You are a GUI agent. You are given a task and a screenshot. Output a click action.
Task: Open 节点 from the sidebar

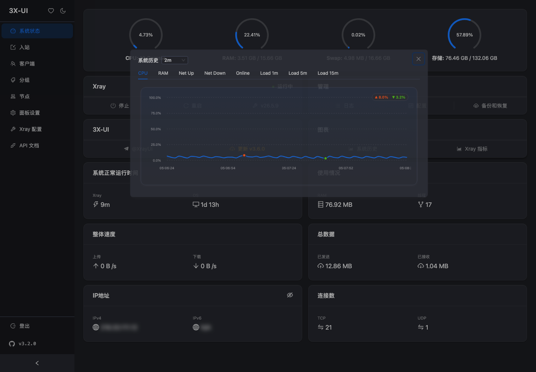coord(37,96)
